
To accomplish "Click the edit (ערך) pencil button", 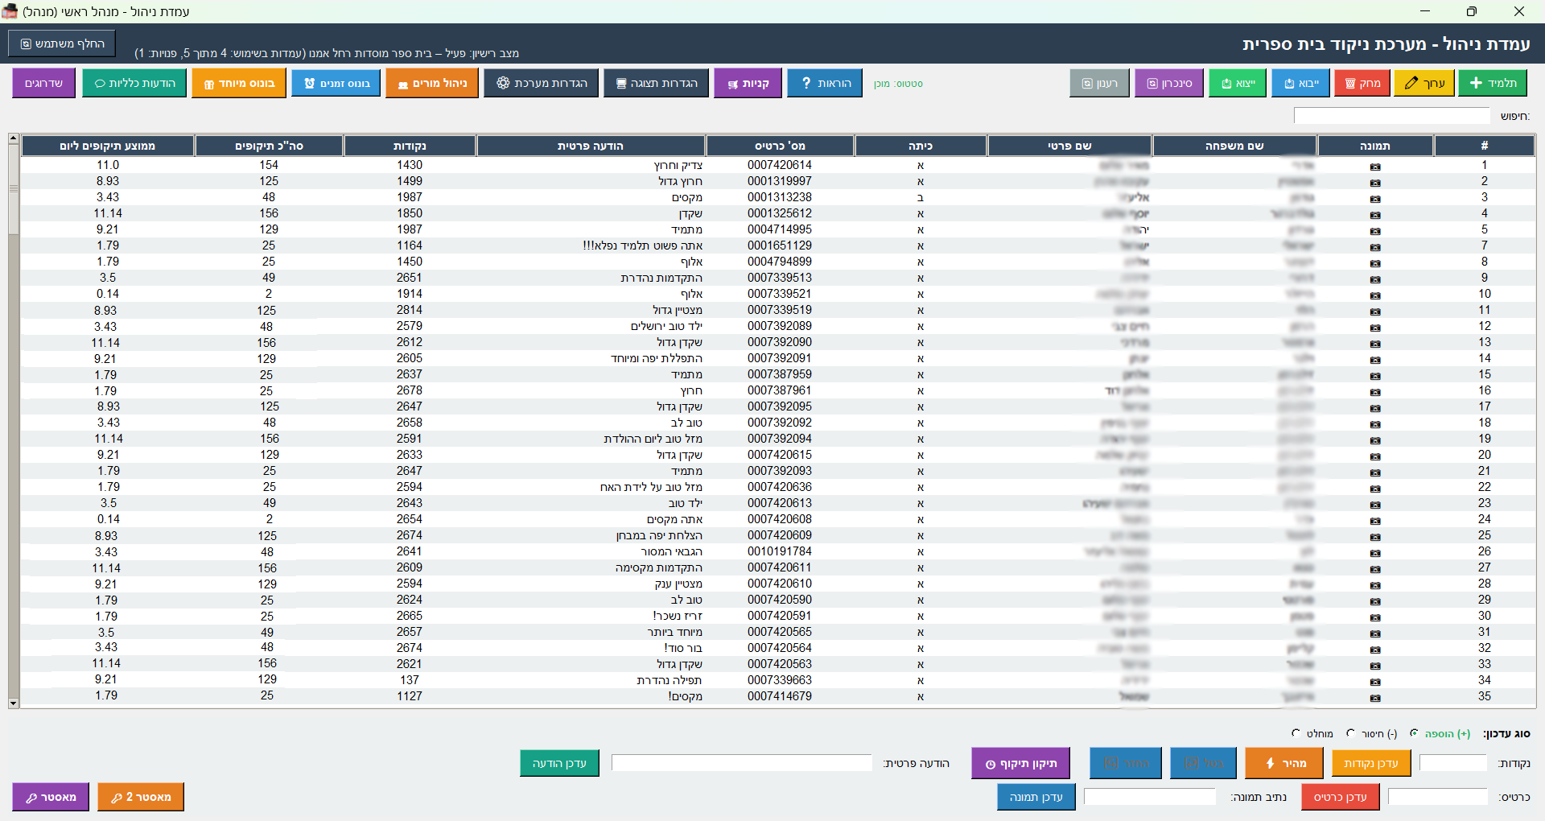I will click(x=1423, y=83).
